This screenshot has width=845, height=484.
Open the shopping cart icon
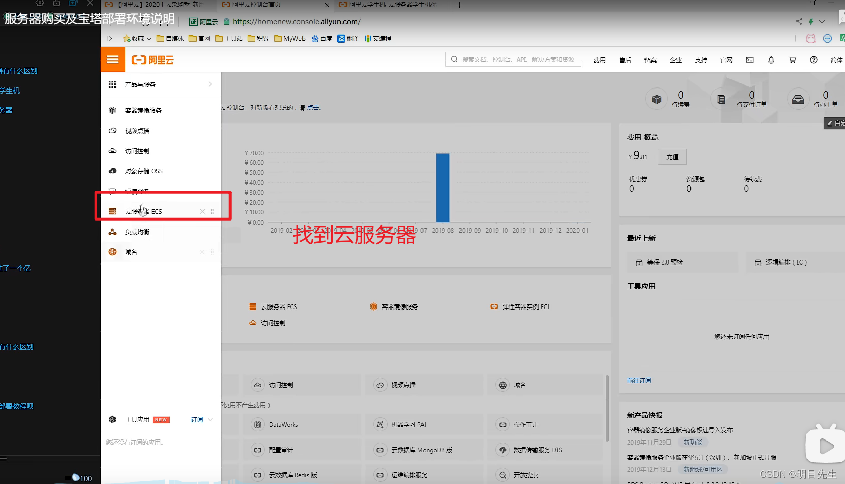[792, 60]
